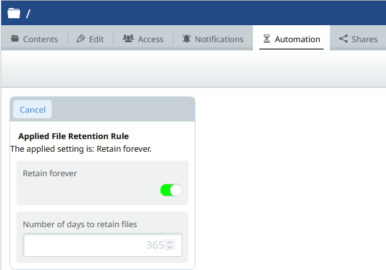This screenshot has width=386, height=270.
Task: Click the share icon on Shares tab
Action: point(343,39)
